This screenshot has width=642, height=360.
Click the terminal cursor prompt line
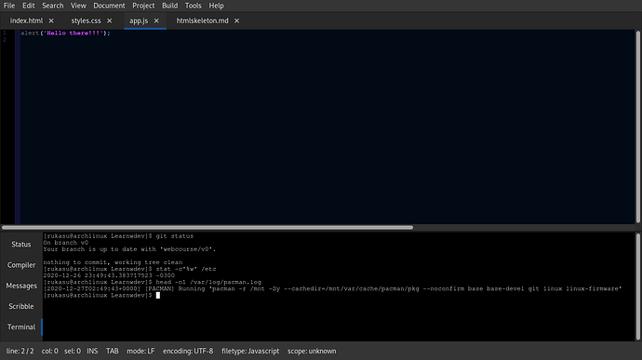click(x=101, y=295)
